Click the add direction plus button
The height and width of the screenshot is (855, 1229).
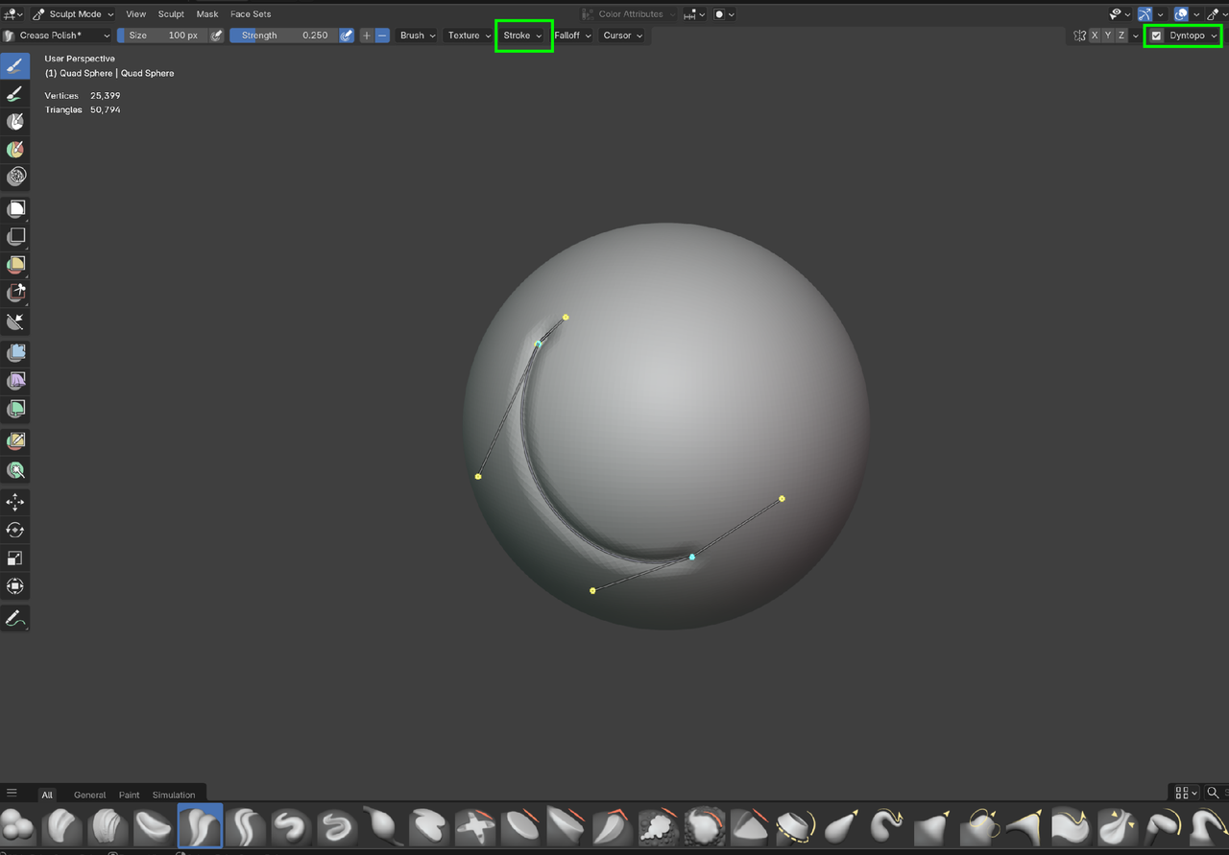pyautogui.click(x=367, y=36)
